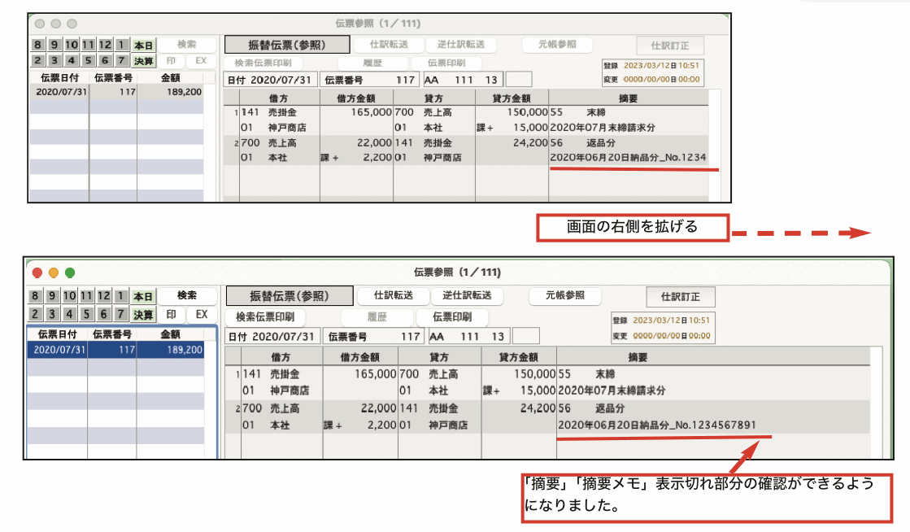Select highlighted 2020/07/31 row in lower list

116,350
